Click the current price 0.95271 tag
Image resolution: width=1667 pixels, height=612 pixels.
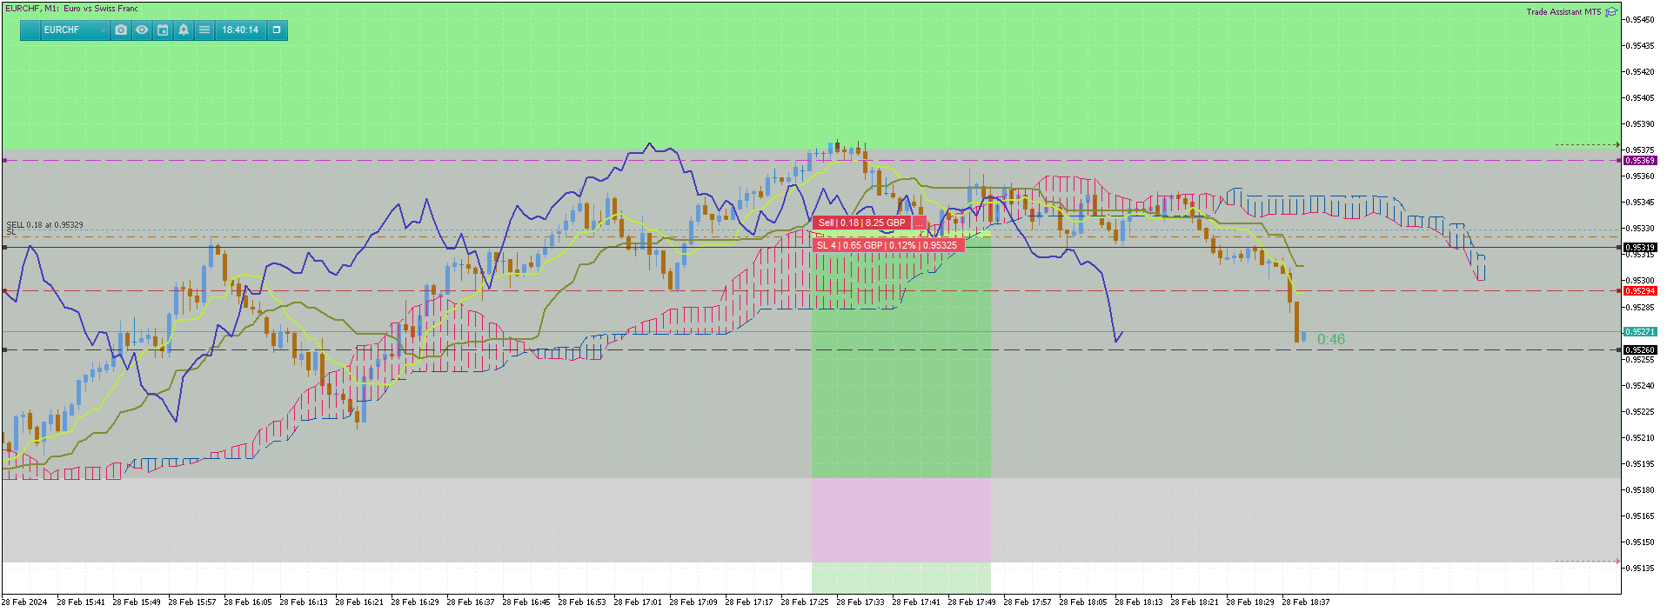[x=1640, y=332]
